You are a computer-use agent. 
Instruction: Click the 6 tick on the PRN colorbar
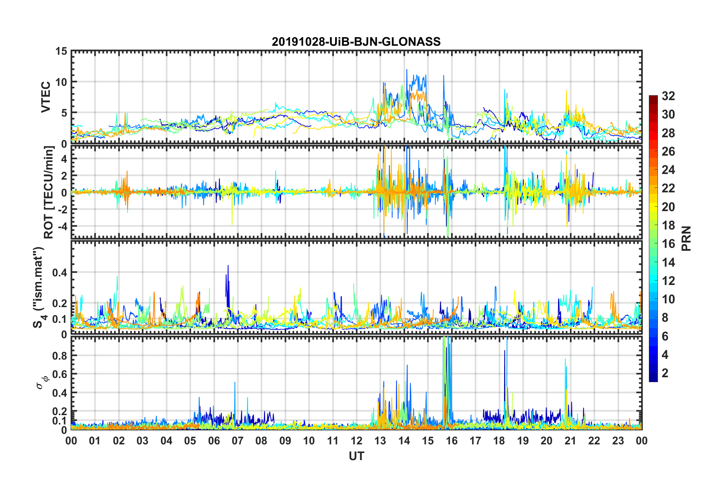pos(665,336)
